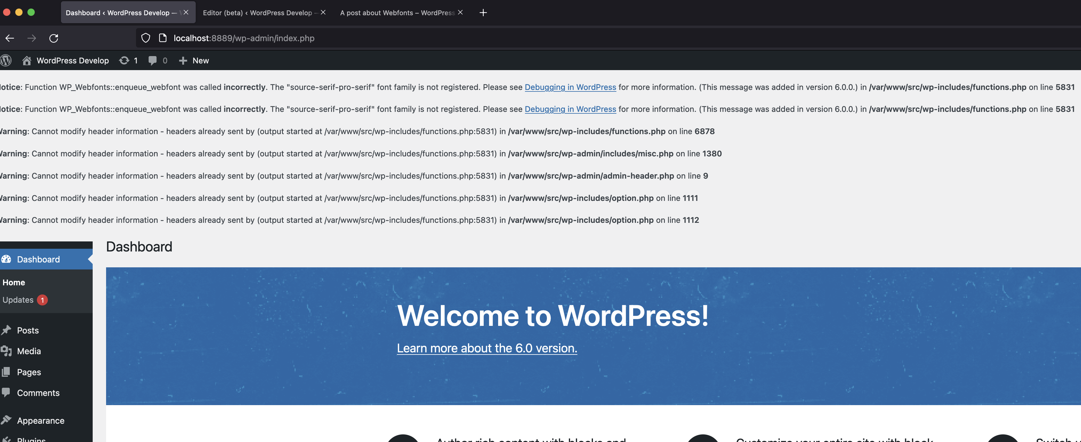
Task: Click the Media library icon
Action: coord(7,351)
